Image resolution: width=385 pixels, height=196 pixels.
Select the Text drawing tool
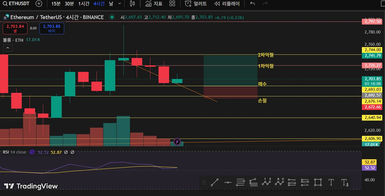tap(331, 182)
